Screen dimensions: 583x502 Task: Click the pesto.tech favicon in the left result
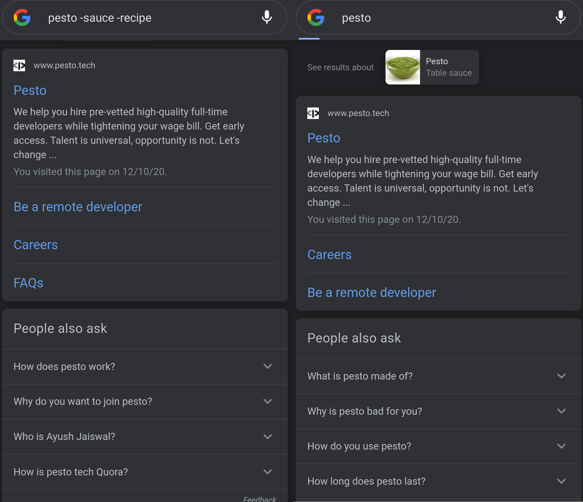coord(19,65)
